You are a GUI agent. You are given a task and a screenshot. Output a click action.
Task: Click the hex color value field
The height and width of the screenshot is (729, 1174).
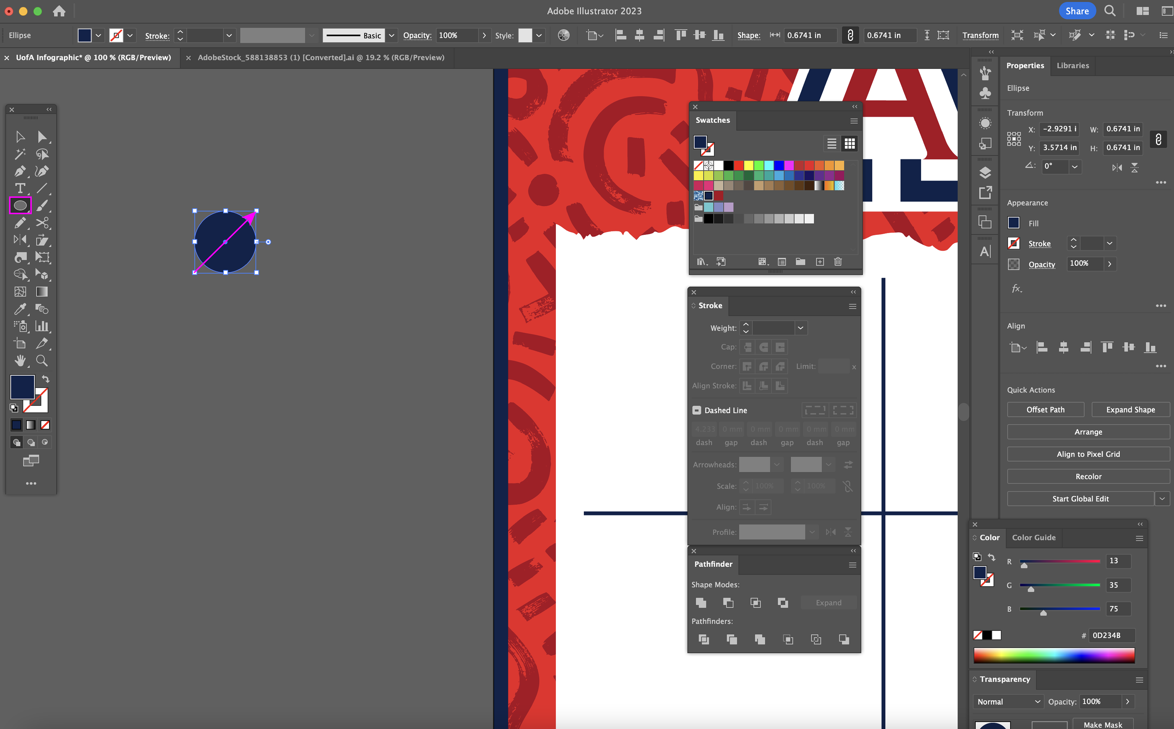tap(1112, 635)
